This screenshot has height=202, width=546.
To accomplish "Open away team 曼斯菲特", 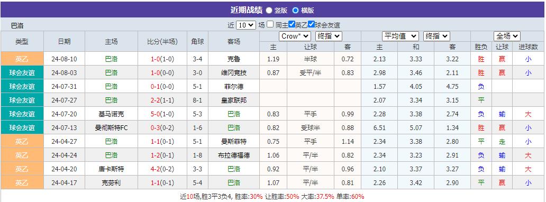I will click(234, 141).
